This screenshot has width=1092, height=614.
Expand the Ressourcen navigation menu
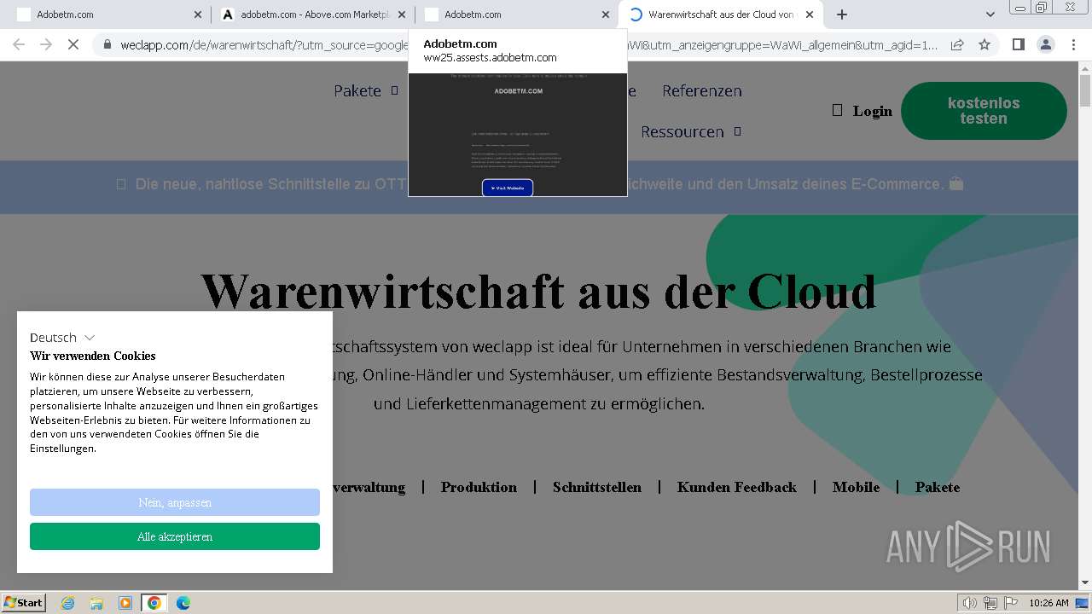tap(691, 131)
